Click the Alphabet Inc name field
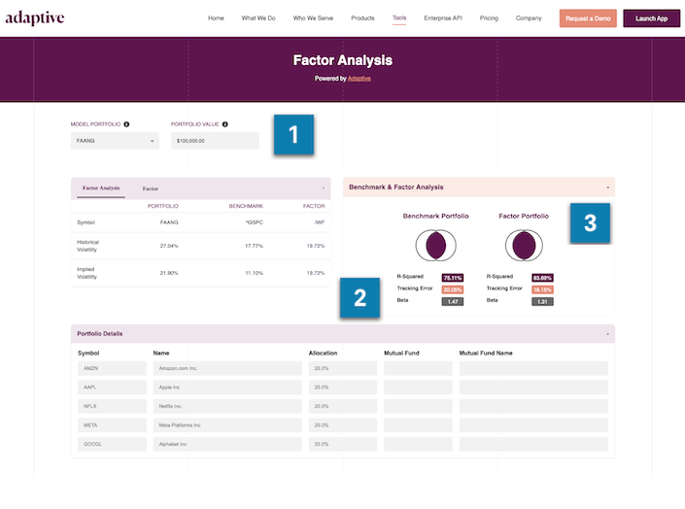 click(227, 444)
